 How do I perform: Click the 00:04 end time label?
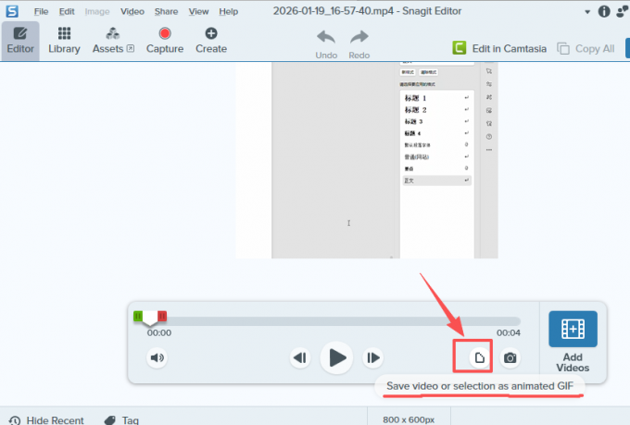[509, 332]
